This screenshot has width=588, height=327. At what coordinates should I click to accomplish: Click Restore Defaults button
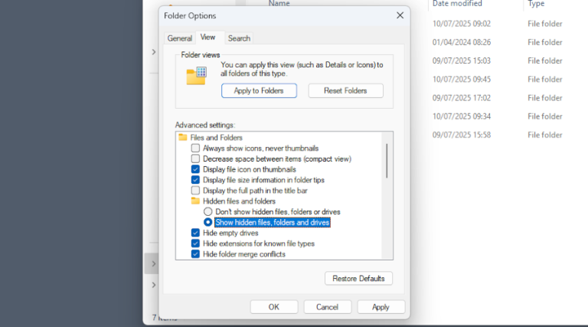pyautogui.click(x=358, y=278)
